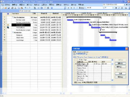The width and height of the screenshot is (130, 97).
Task: Click the Open file folder icon
Action: [x=6, y=8]
